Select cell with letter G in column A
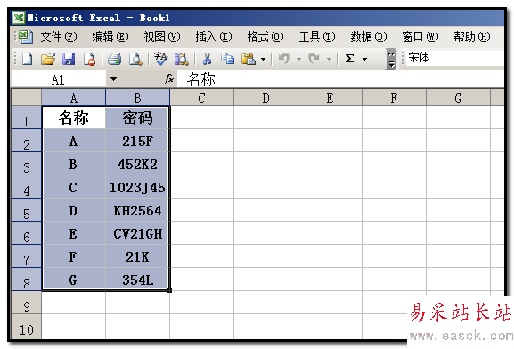This screenshot has width=514, height=349. coord(73,280)
